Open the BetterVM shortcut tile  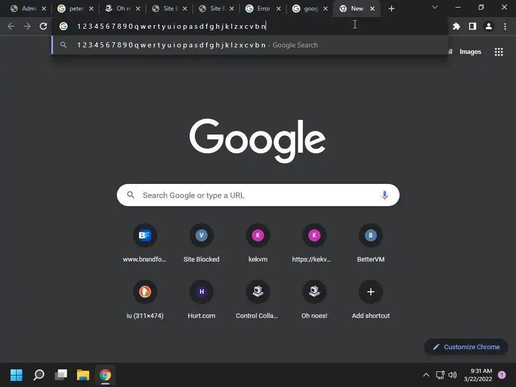coord(370,244)
